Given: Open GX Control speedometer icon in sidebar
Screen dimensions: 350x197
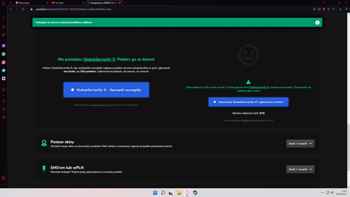Looking at the screenshot, I should click(x=3, y=18).
